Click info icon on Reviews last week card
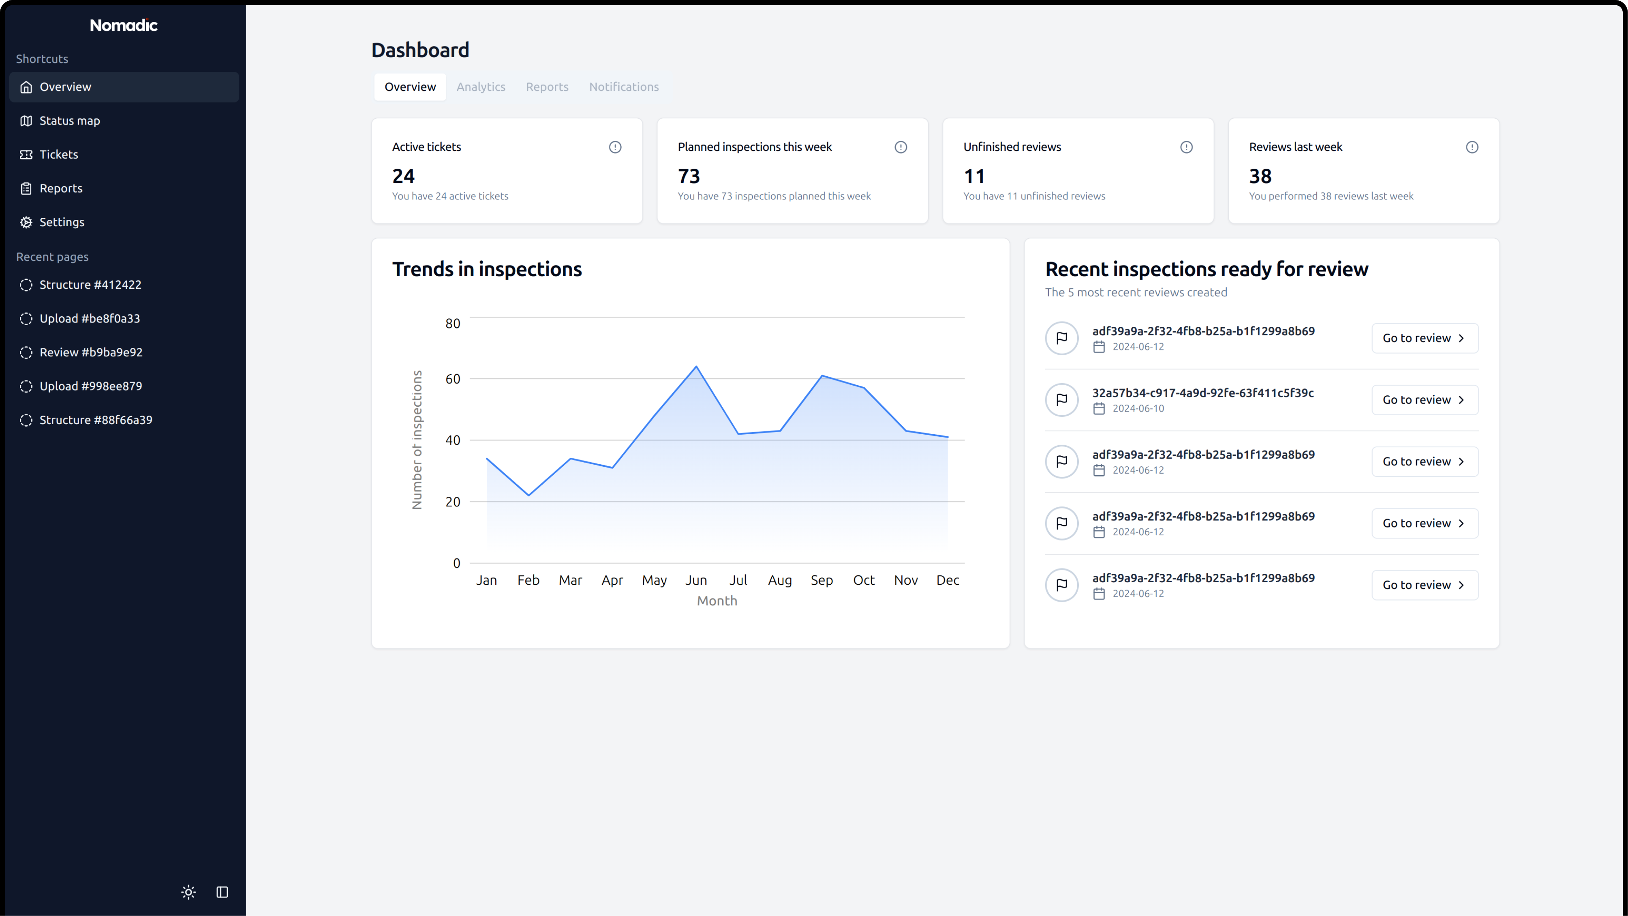Image resolution: width=1628 pixels, height=916 pixels. click(x=1472, y=147)
